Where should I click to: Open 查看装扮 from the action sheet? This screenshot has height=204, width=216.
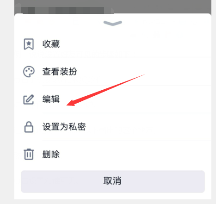[x=60, y=72]
